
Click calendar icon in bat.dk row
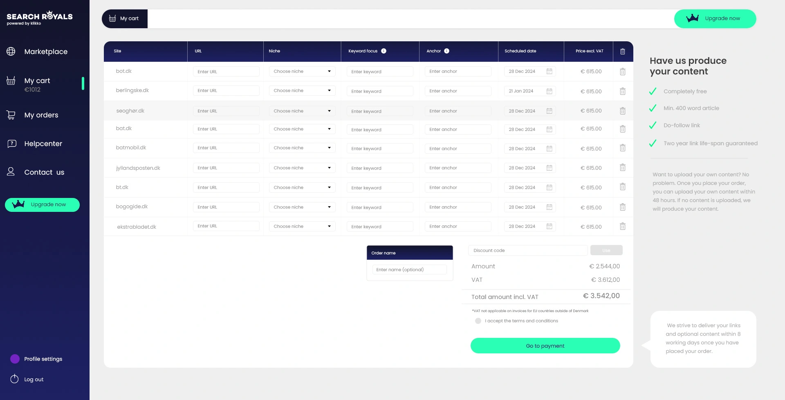tap(549, 129)
